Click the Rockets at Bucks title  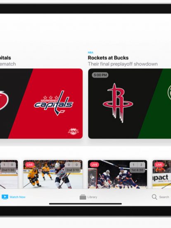pyautogui.click(x=108, y=58)
